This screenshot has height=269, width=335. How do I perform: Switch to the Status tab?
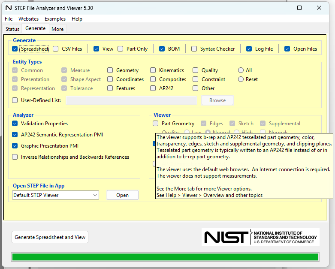pyautogui.click(x=12, y=29)
